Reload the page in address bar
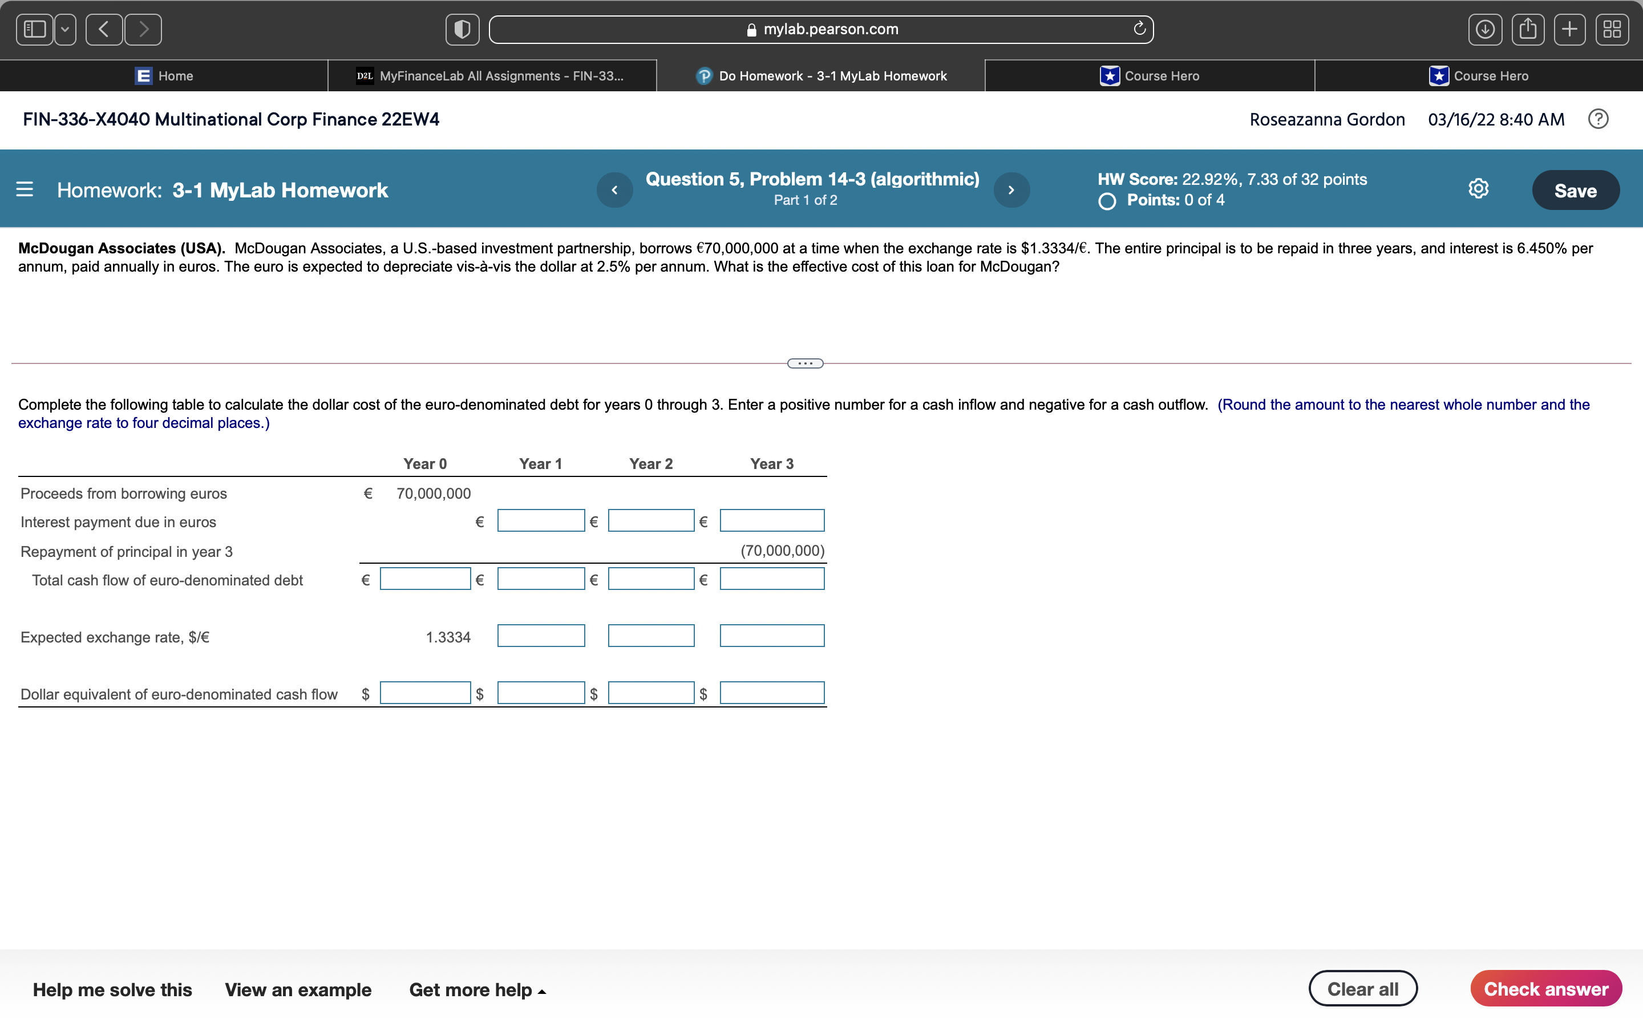Screen dimensions: 1643x1027 point(1139,29)
